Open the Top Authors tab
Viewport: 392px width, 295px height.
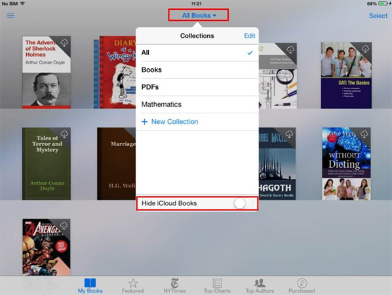pos(260,286)
